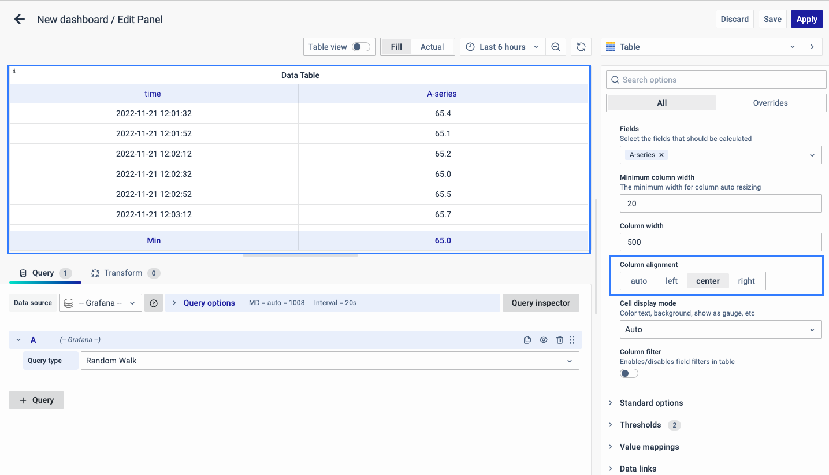Toggle query A visibility eye icon
Image resolution: width=829 pixels, height=475 pixels.
(x=543, y=340)
